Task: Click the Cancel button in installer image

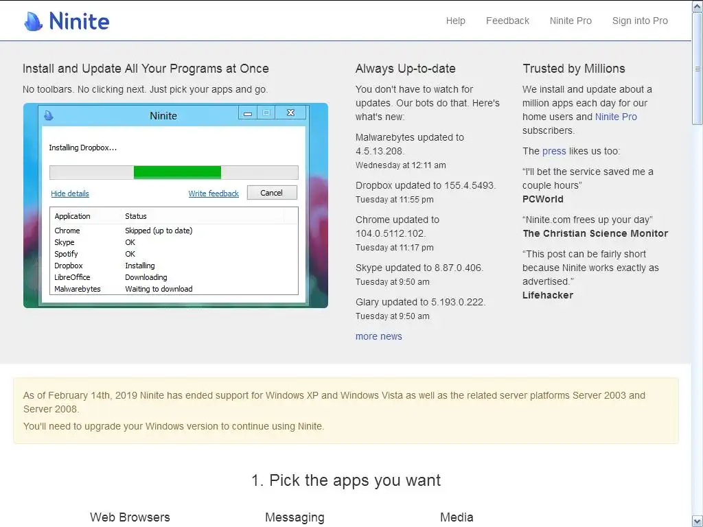Action: pos(272,193)
